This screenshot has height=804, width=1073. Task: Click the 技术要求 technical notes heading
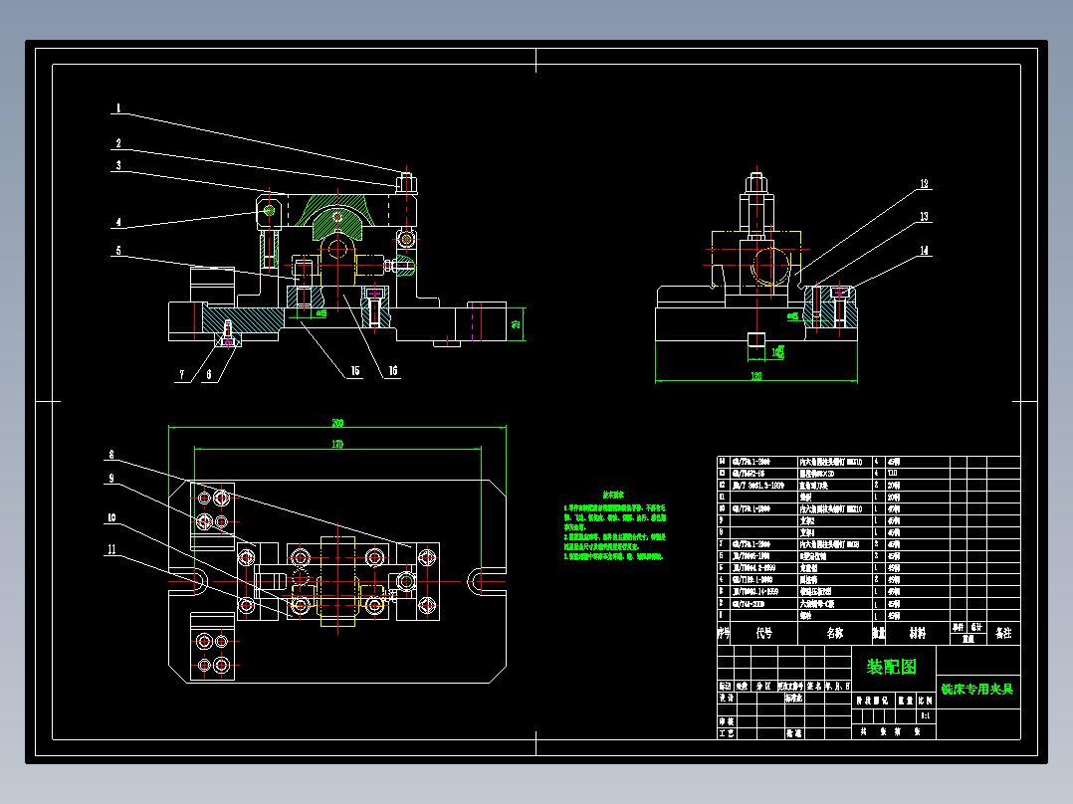coord(613,494)
